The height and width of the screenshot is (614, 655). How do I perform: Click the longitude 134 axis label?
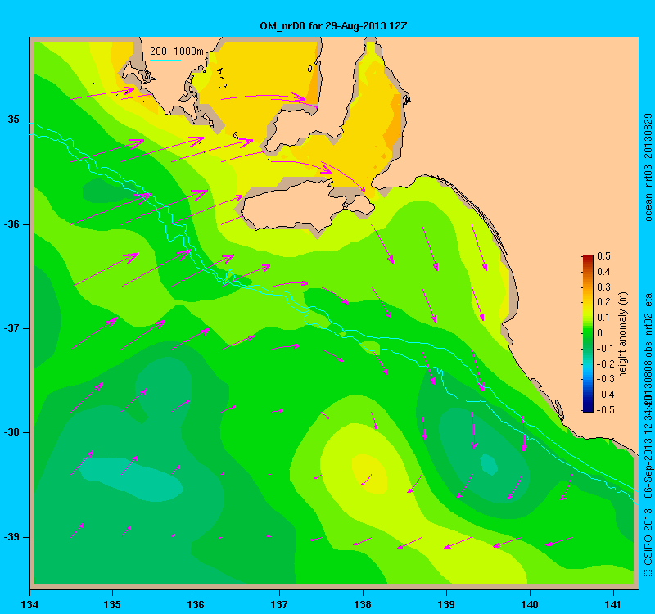29,604
